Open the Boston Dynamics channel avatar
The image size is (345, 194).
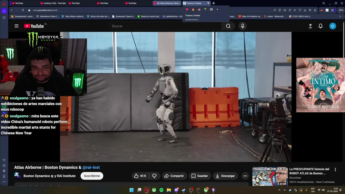click(x=17, y=175)
